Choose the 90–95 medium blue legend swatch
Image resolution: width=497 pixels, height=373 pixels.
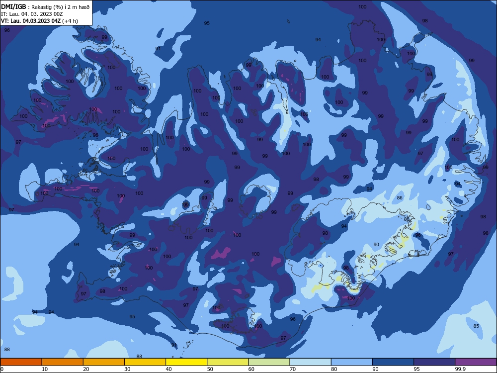coord(393,362)
